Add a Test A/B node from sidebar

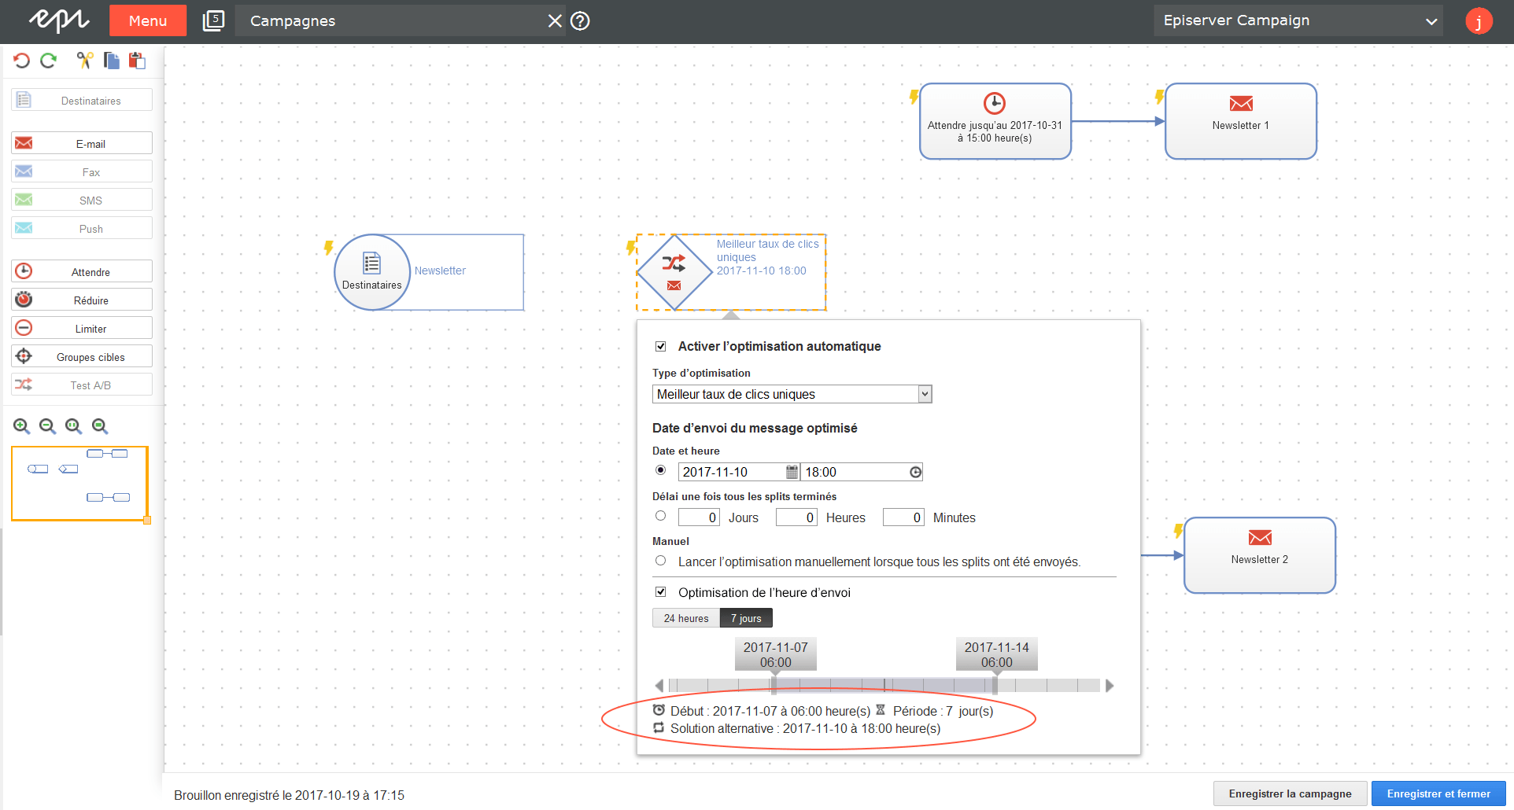[82, 385]
